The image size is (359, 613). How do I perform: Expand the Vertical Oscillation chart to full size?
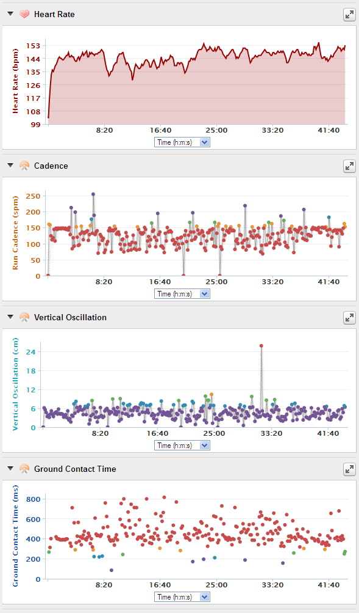click(x=349, y=318)
